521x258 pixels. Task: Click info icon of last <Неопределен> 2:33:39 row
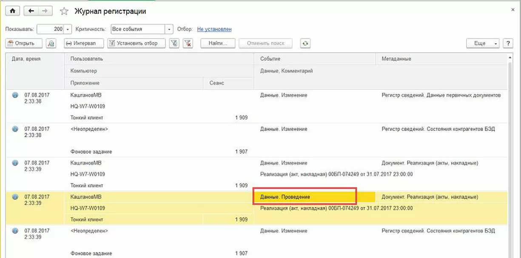tap(15, 231)
